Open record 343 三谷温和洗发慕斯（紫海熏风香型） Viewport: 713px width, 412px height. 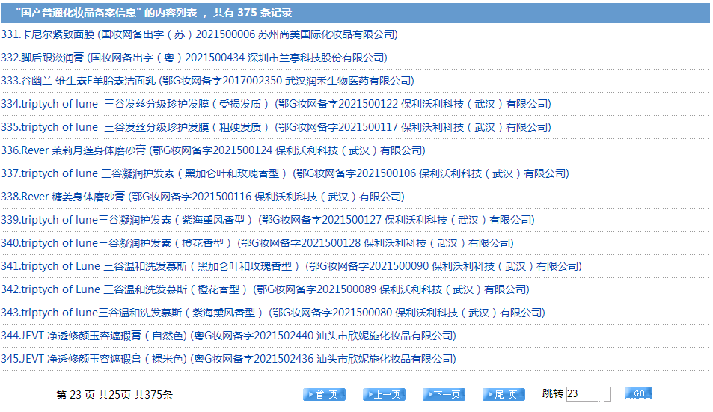[x=273, y=313]
